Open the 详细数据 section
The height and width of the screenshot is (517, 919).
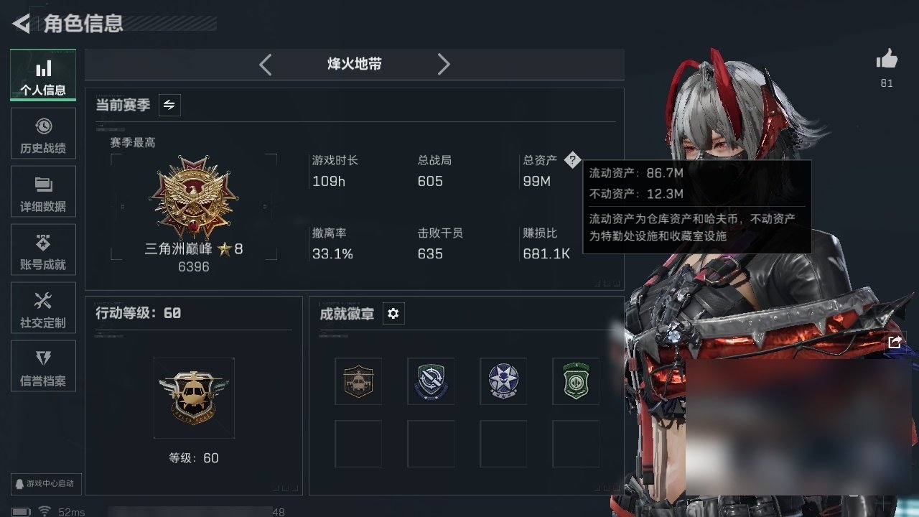click(x=43, y=192)
